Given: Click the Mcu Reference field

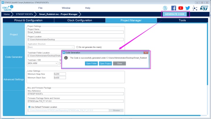Looking at the screenshot, I should click(x=76, y=94).
